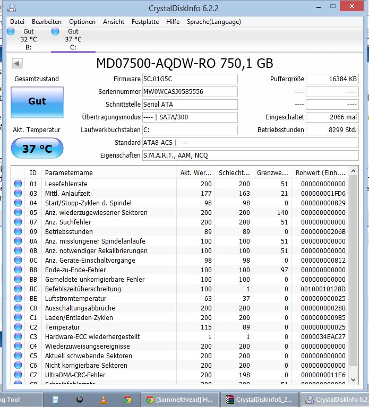369x407 pixels.
Task: Select drive B: tab at 32 °C
Action: point(29,39)
